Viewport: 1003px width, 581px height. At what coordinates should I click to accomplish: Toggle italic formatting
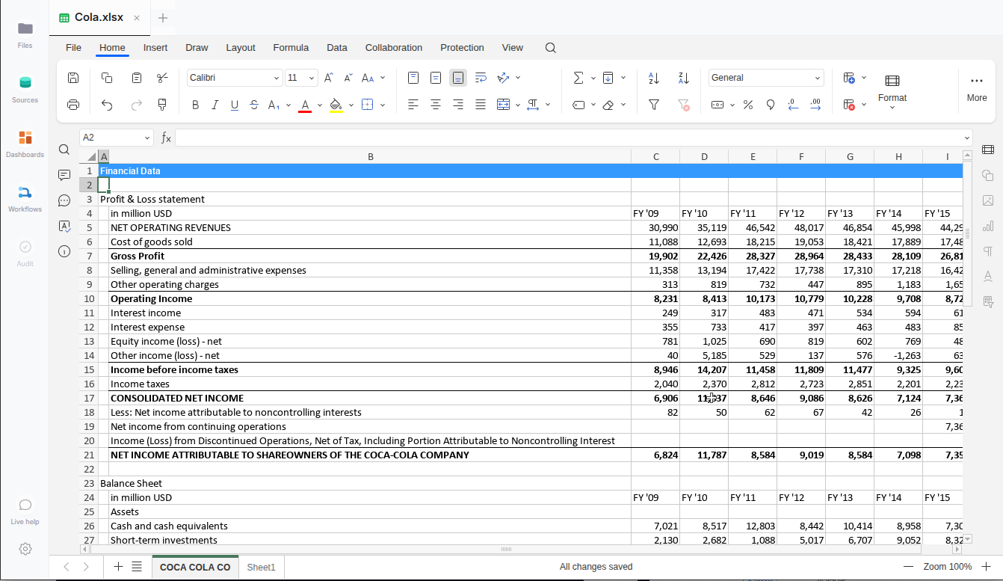pos(215,105)
